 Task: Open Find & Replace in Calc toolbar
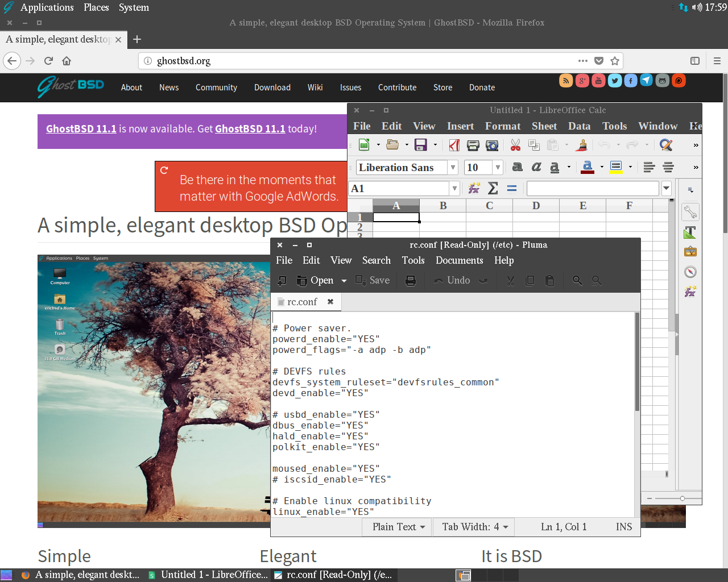click(x=666, y=145)
